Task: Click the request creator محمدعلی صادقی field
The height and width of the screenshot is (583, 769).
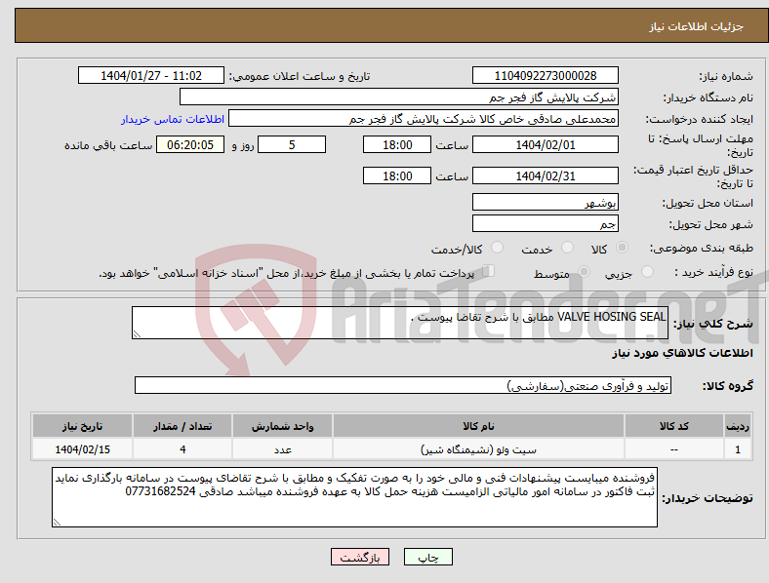Action: click(424, 119)
